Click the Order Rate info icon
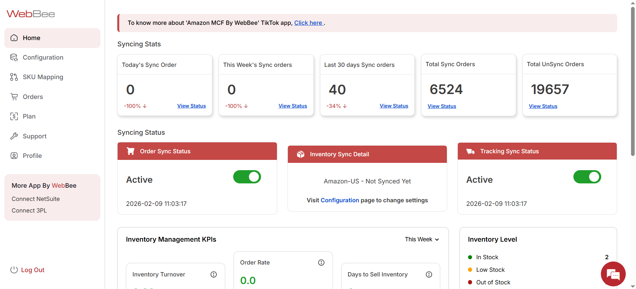 321,263
